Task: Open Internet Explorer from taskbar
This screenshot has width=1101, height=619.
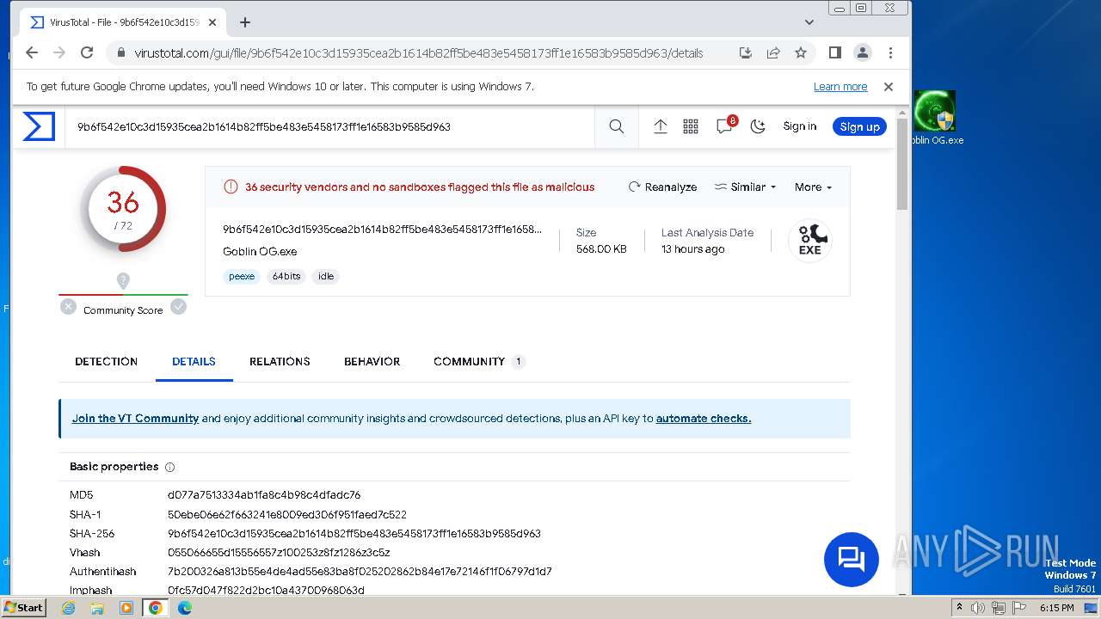Action: (69, 608)
